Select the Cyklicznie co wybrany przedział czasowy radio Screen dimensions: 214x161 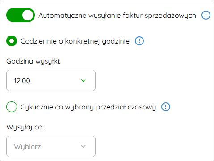(12, 107)
